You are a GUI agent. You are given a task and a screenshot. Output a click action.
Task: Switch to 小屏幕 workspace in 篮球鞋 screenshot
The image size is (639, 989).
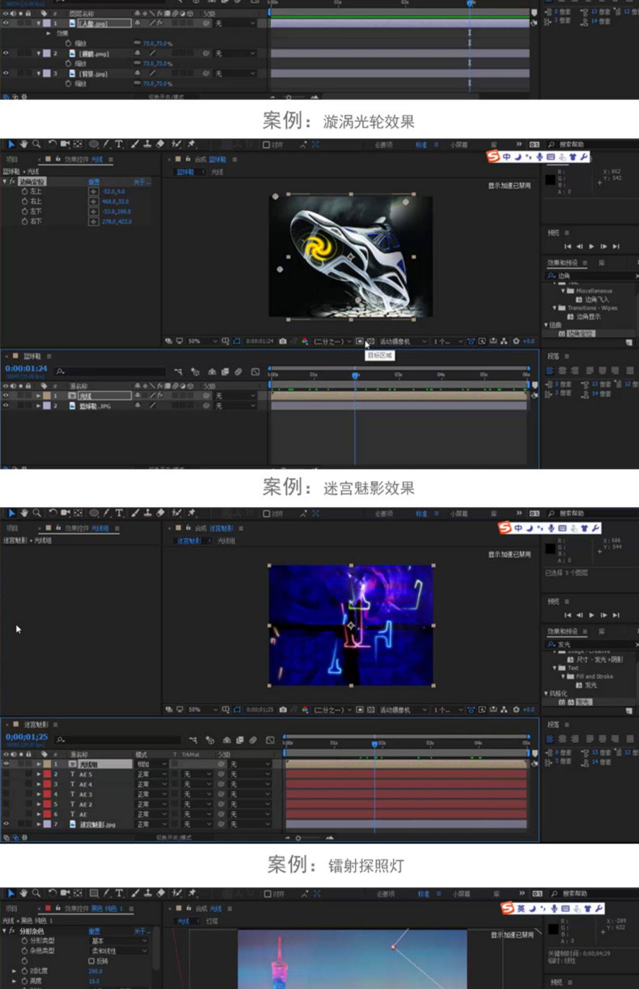(459, 145)
